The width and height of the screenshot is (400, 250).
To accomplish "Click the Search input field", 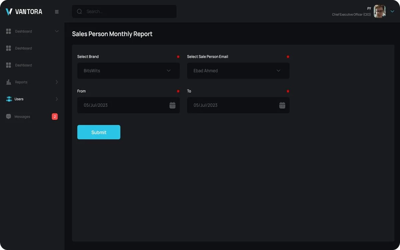I will (124, 11).
